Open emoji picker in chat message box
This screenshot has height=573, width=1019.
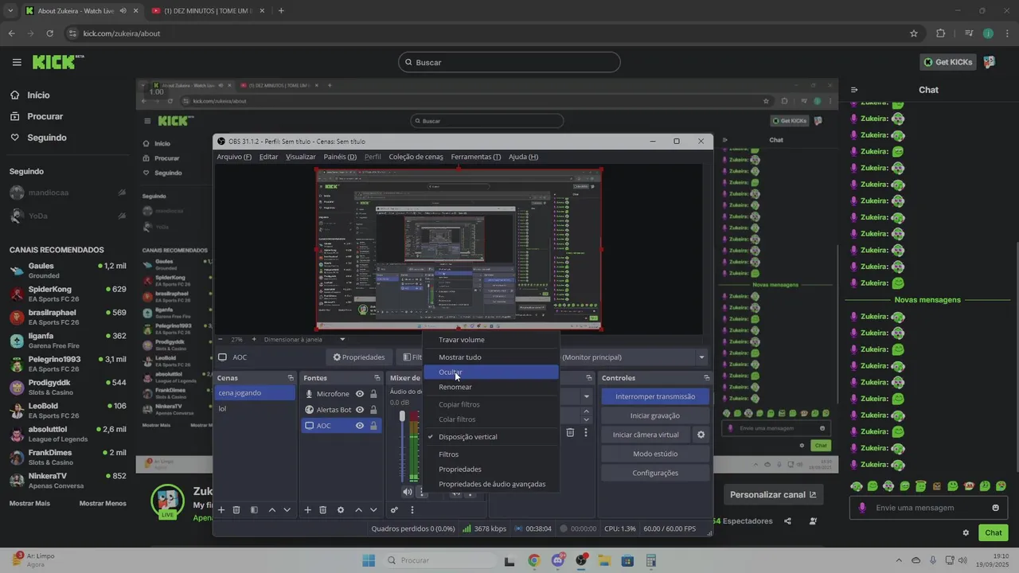pyautogui.click(x=995, y=508)
